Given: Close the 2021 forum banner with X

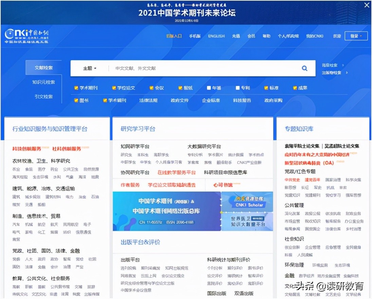Looking at the screenshot, I should coord(367,5).
